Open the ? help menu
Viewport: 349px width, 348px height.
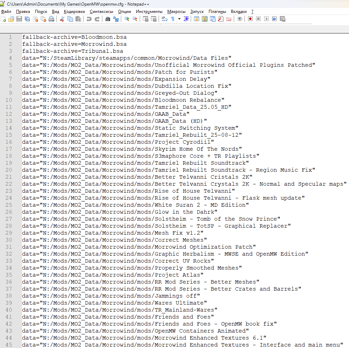click(252, 12)
